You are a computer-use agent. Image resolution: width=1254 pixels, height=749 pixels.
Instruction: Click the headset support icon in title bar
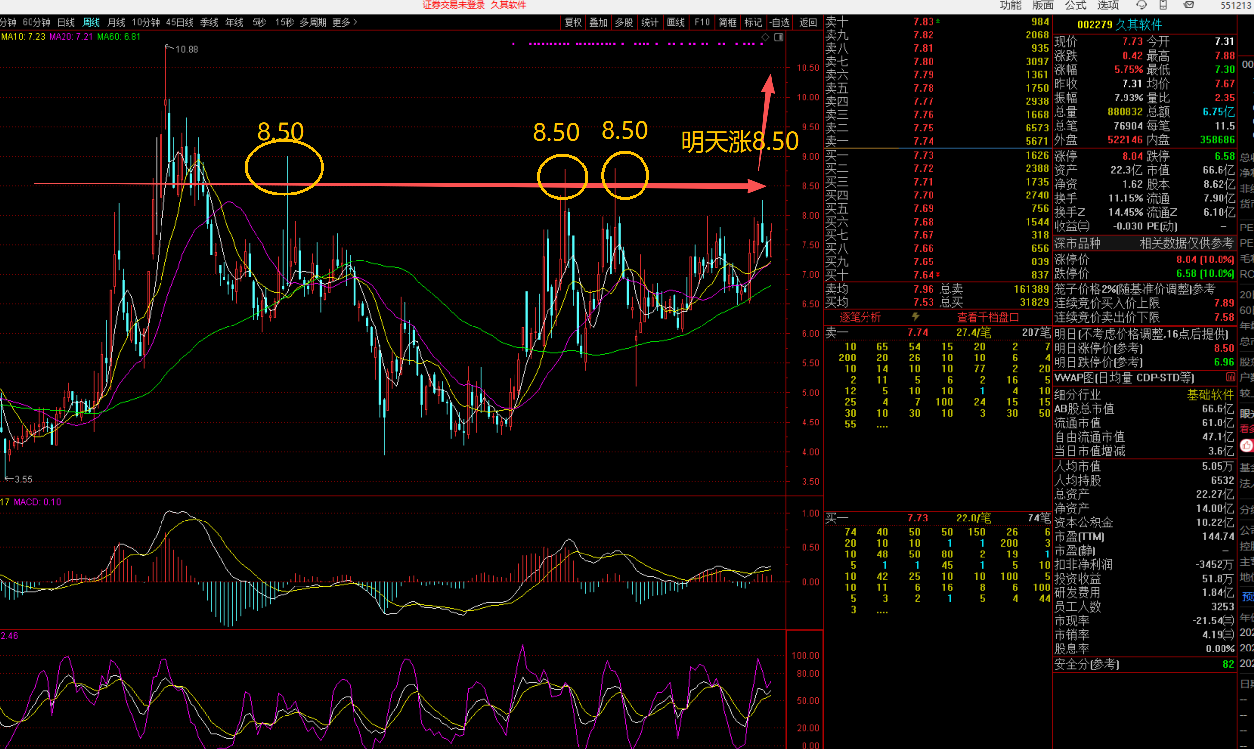pyautogui.click(x=1141, y=5)
